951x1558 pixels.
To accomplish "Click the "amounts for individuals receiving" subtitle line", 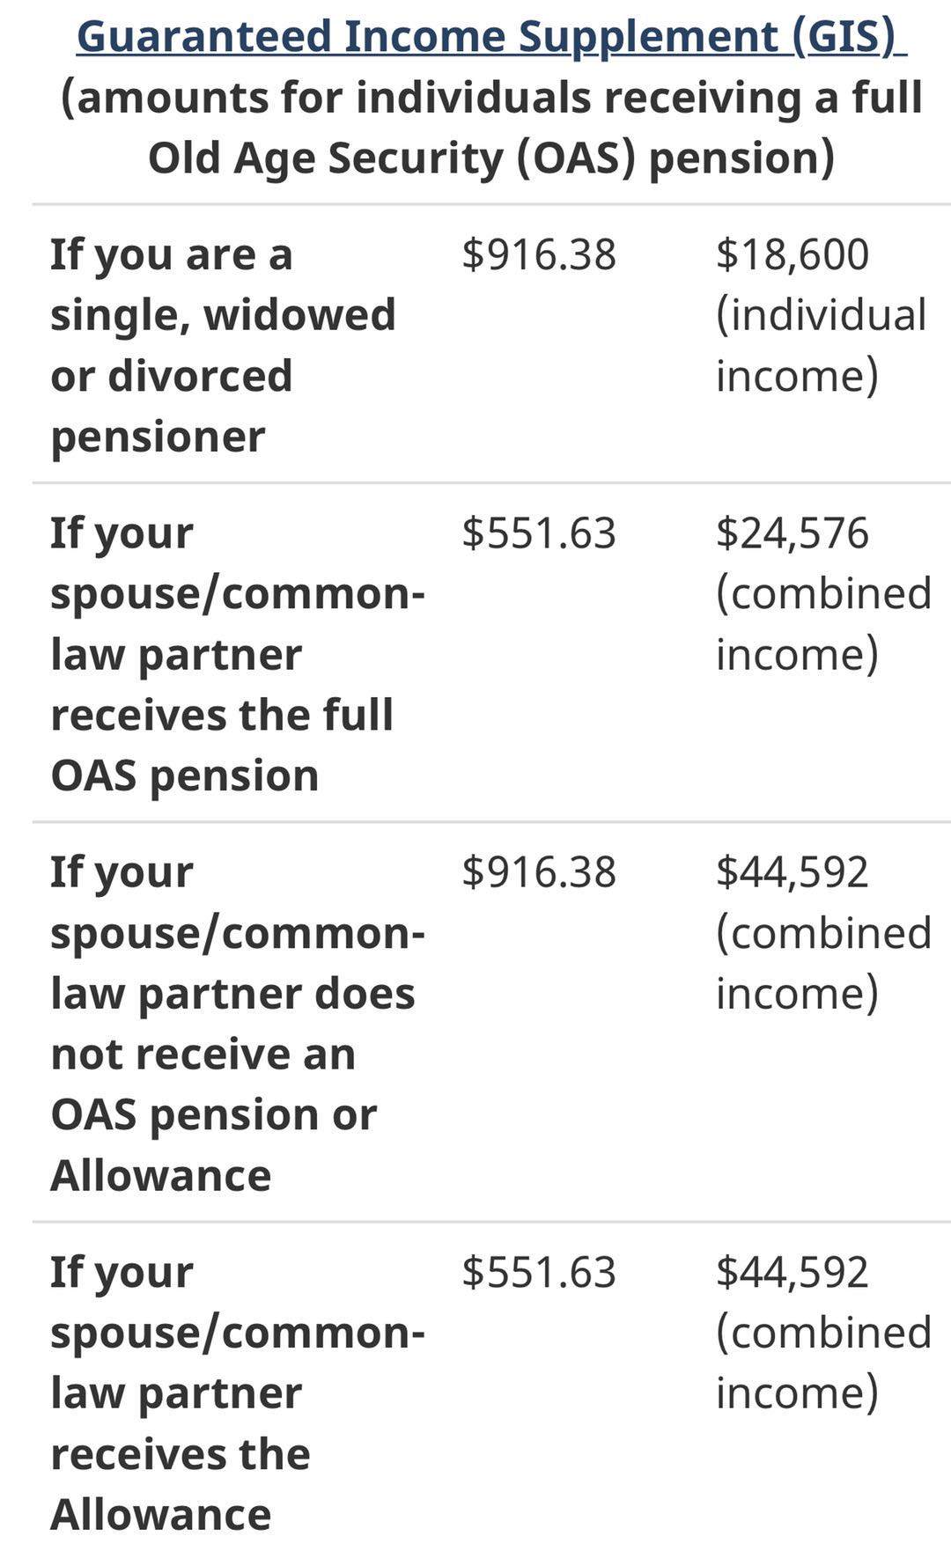I will point(490,97).
